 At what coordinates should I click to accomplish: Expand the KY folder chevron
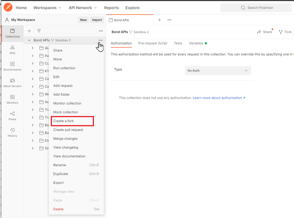(x=33, y=71)
